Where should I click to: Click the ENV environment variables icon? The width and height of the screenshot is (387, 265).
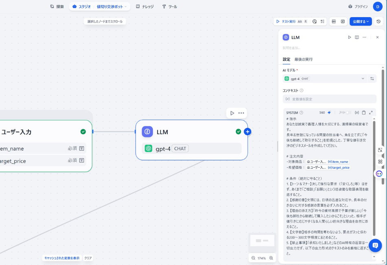point(334,22)
